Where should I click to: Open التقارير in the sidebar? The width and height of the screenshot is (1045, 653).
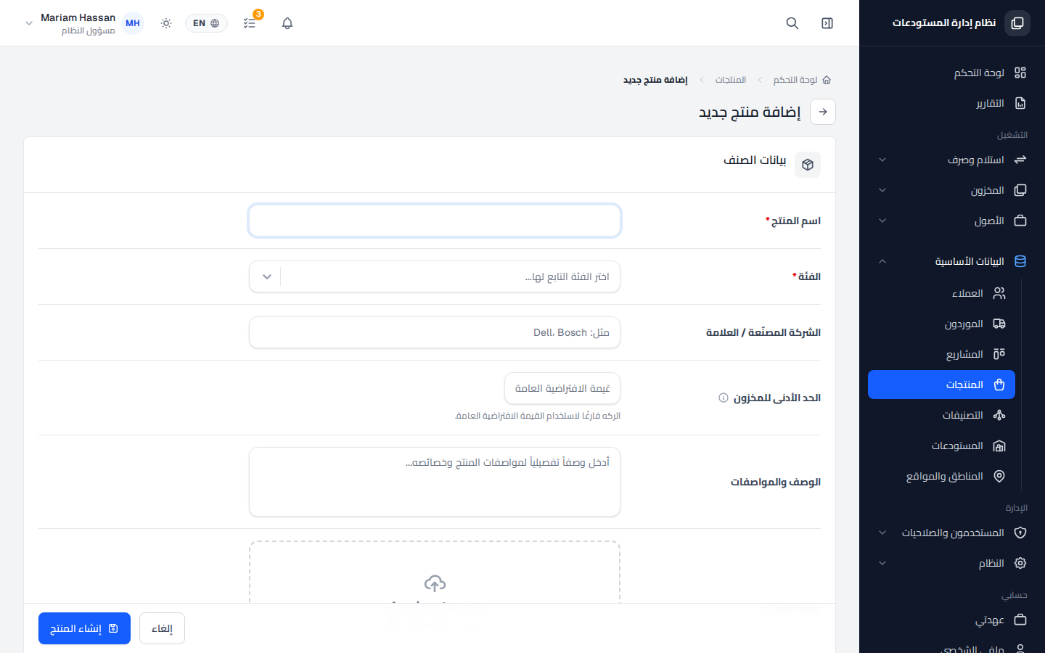[952, 103]
